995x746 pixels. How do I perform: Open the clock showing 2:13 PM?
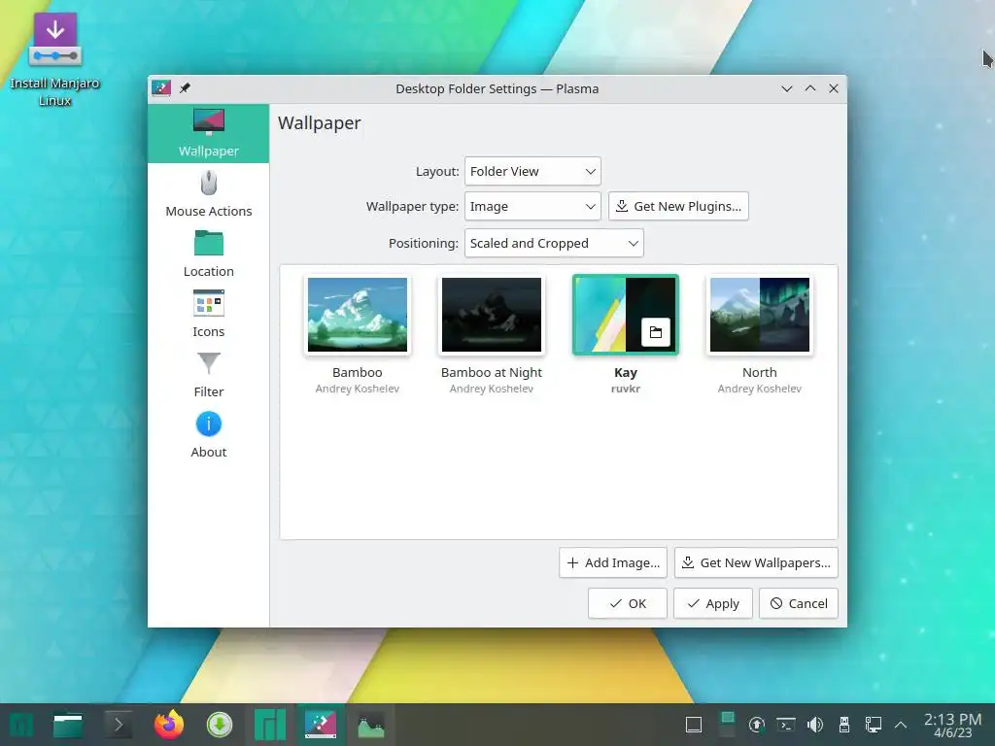tap(952, 725)
